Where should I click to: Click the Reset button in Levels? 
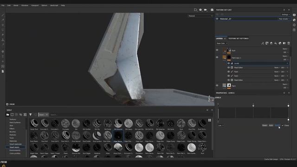[265, 125]
